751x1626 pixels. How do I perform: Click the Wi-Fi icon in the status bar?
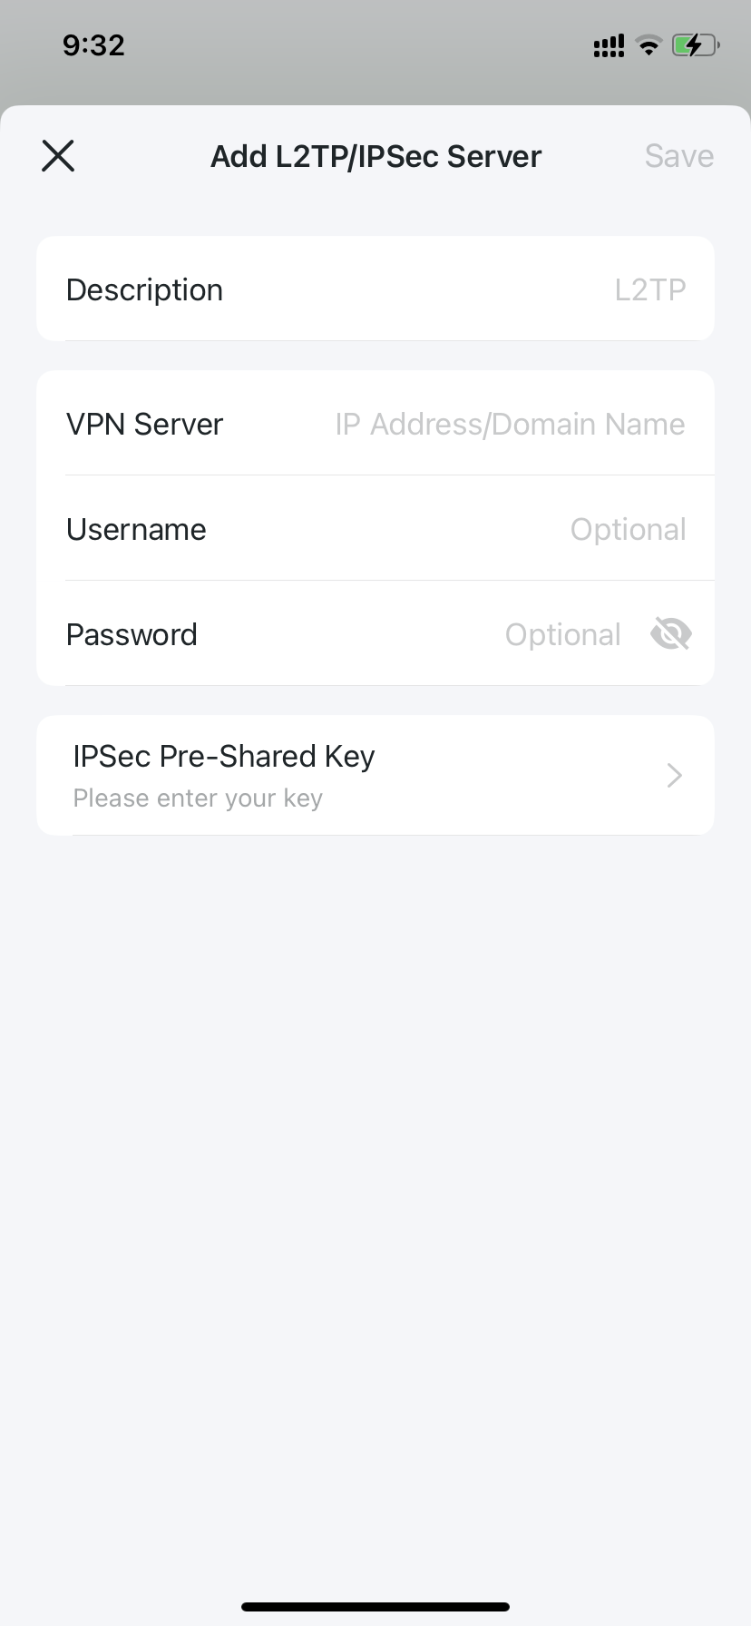pos(649,45)
